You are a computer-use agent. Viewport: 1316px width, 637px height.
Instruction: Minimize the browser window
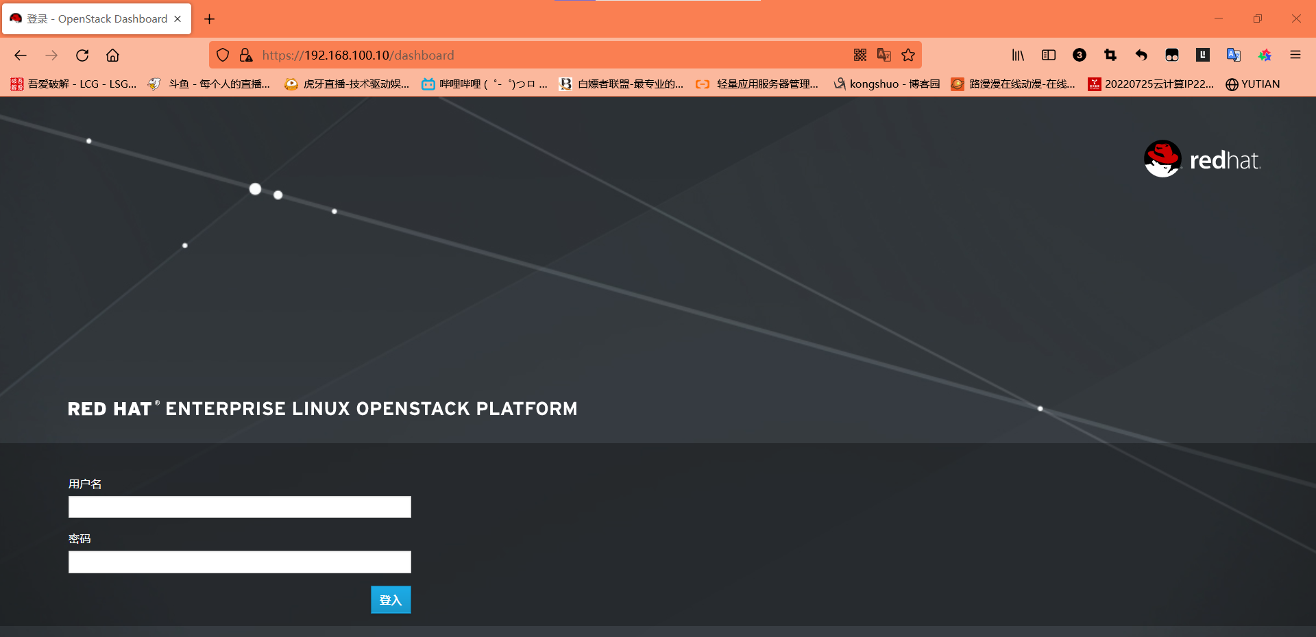coord(1219,18)
